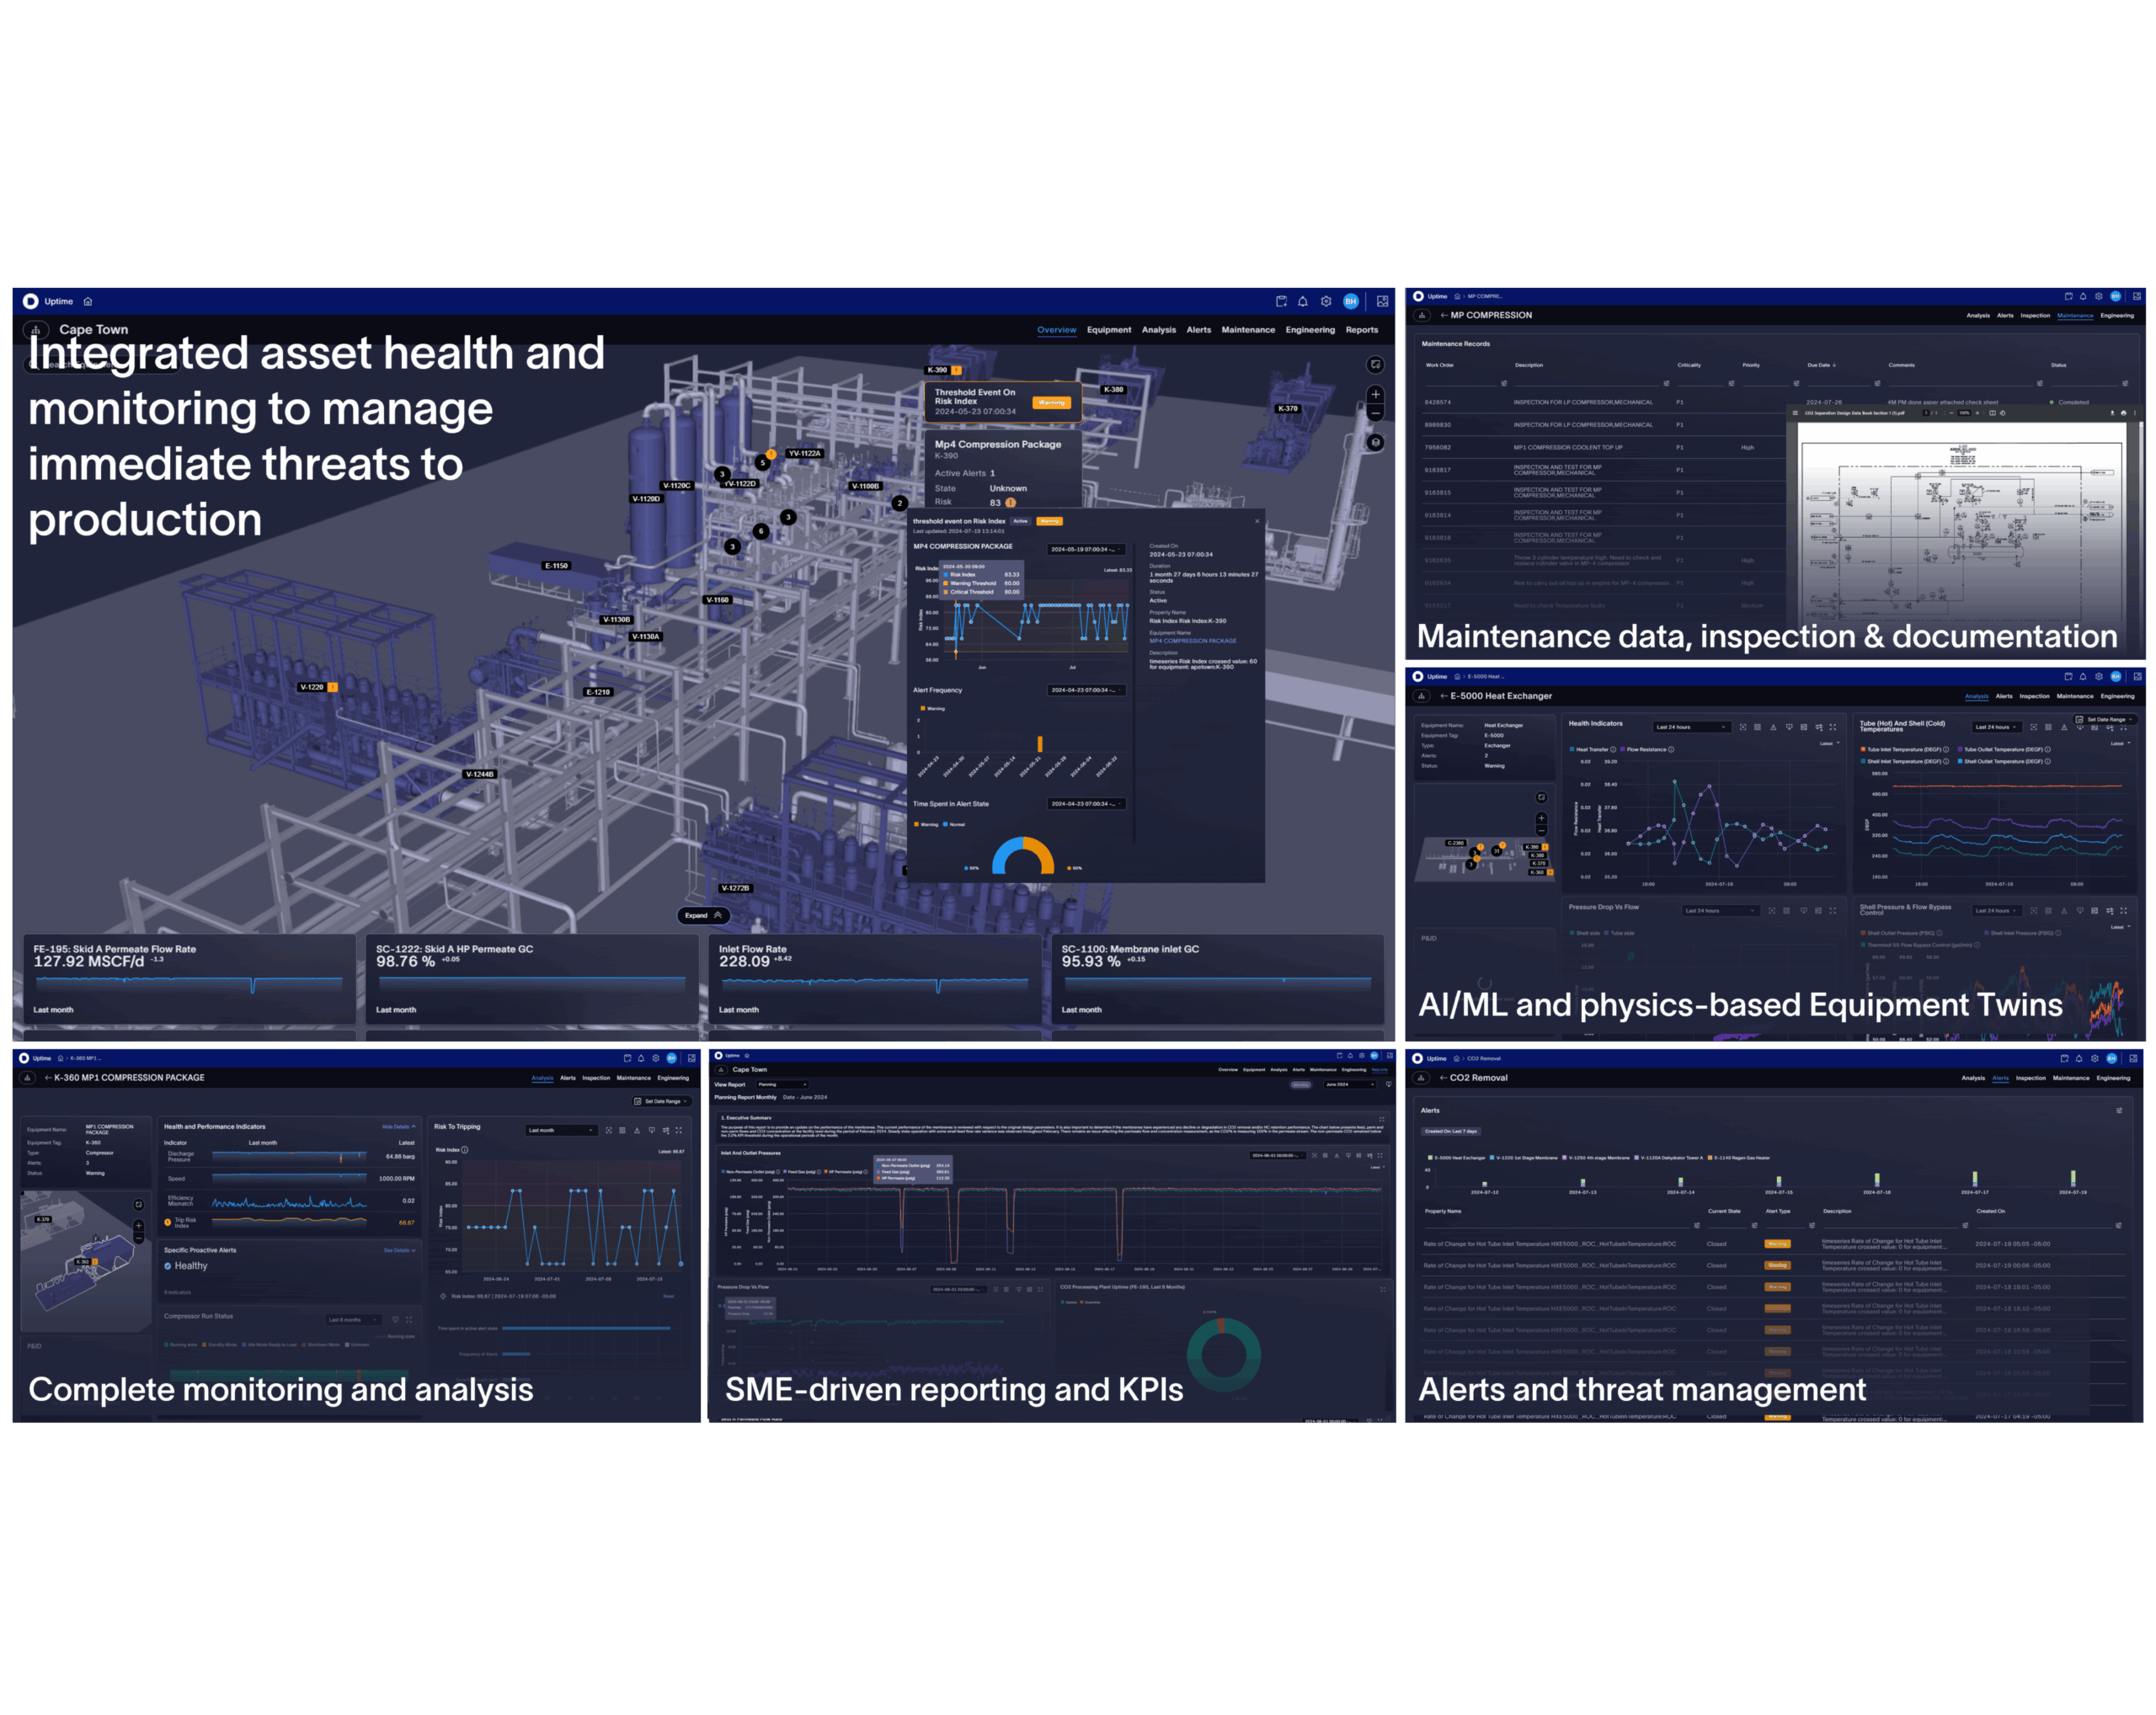Viewport: 2156px width, 1715px height.
Task: Open settings gear in main Uptime header
Action: [x=1326, y=301]
